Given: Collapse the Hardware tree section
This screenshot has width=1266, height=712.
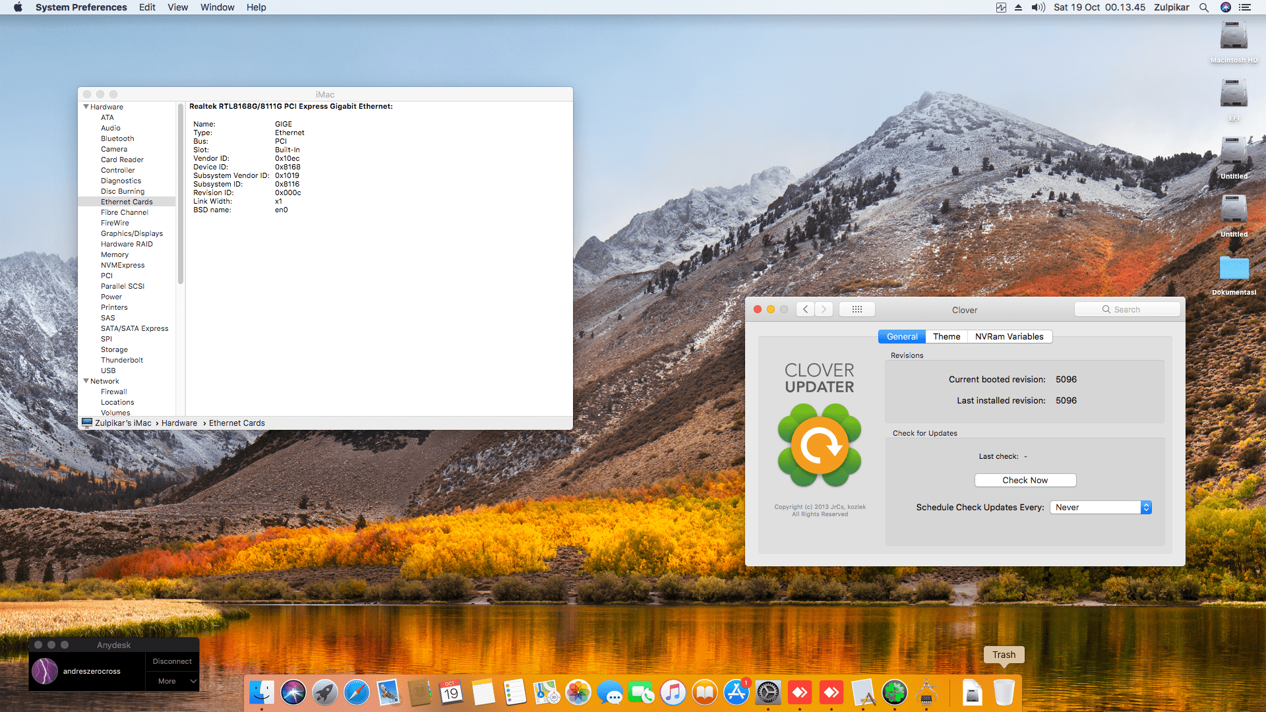Looking at the screenshot, I should tap(86, 107).
